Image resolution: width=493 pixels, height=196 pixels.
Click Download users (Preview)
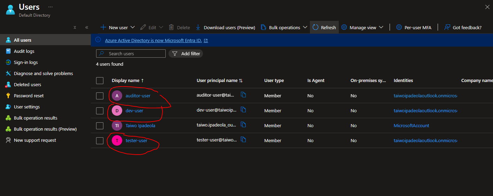click(x=225, y=27)
